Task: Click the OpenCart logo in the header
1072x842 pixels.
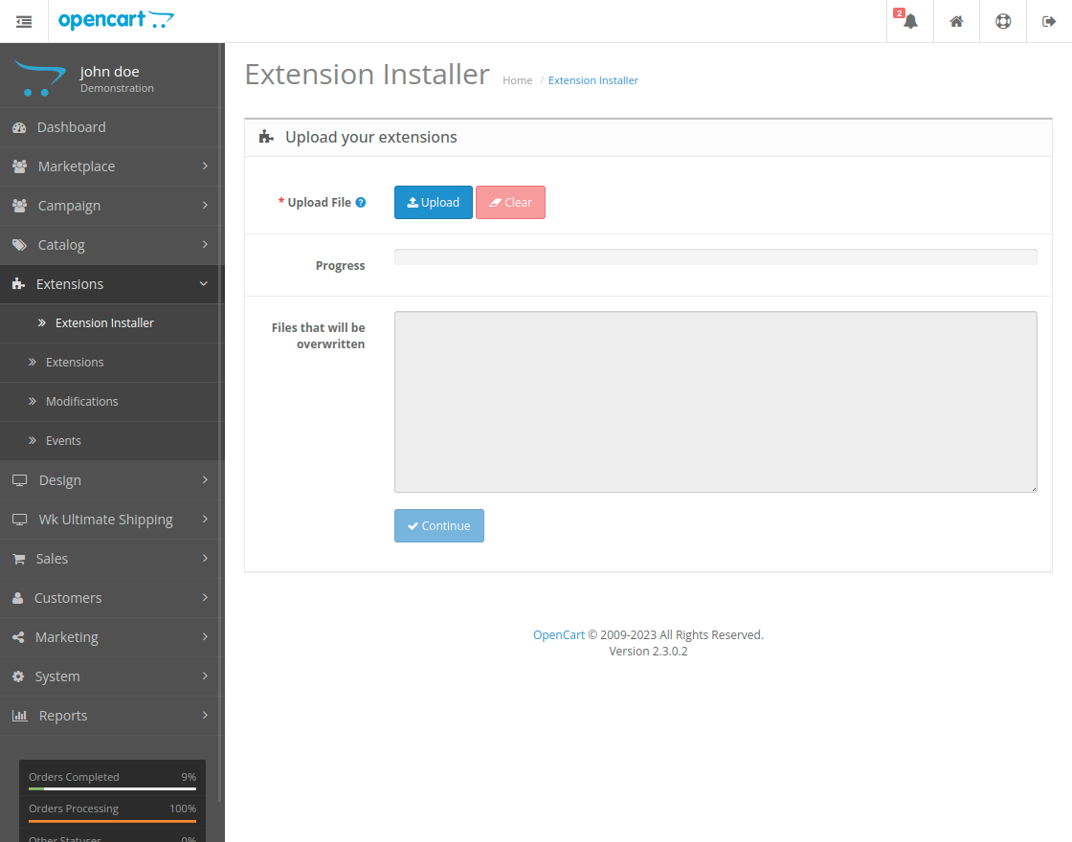Action: click(116, 19)
